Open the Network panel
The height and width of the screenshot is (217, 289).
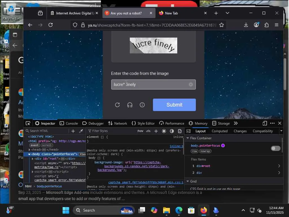pyautogui.click(x=118, y=123)
